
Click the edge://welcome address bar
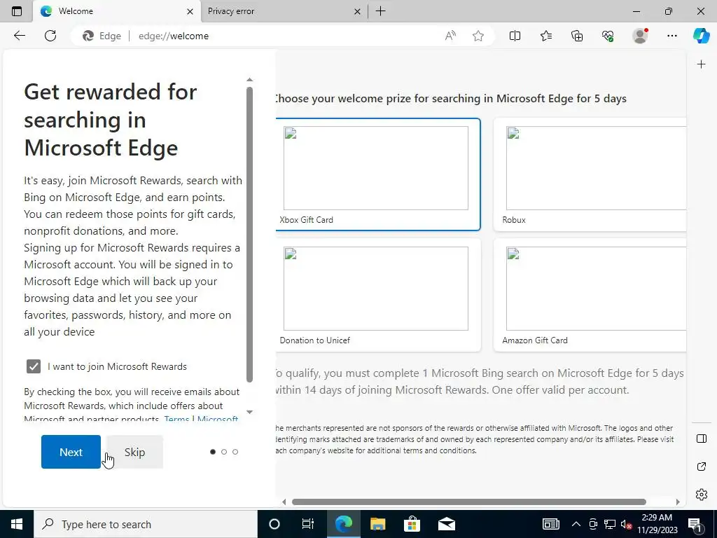(284, 36)
